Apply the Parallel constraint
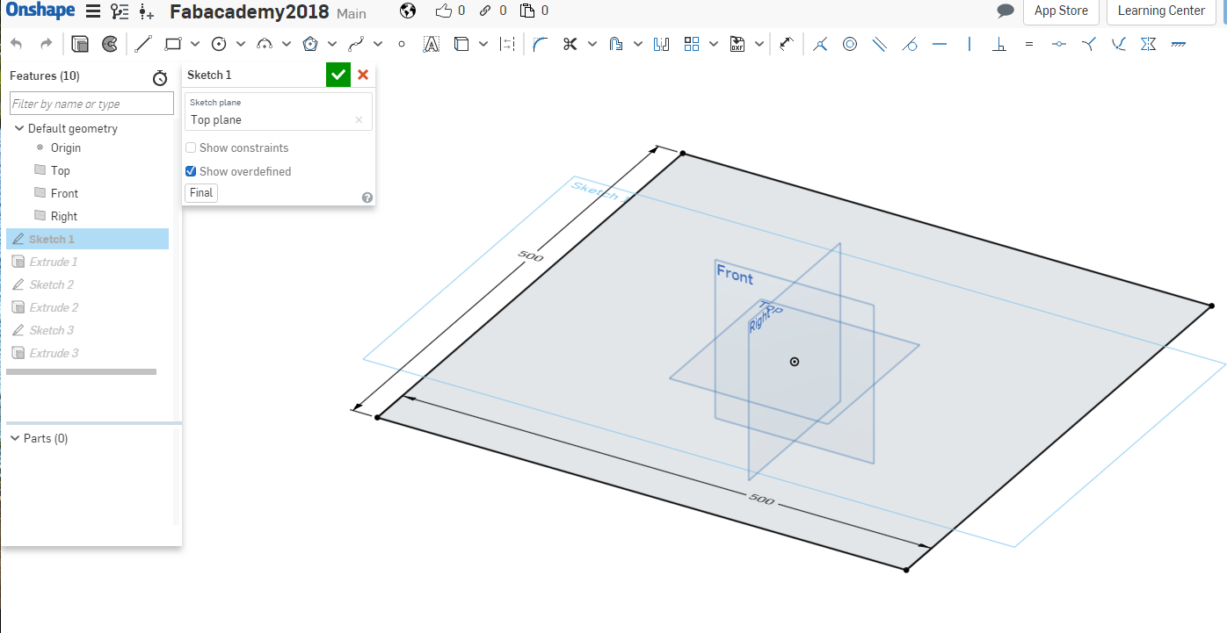Screen dimensions: 1227x633 coord(880,44)
